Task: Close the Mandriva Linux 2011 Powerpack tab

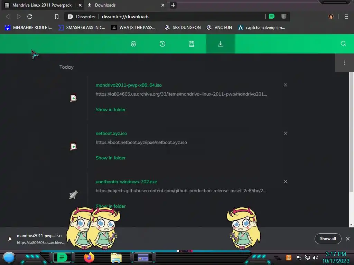Action: pos(80,5)
